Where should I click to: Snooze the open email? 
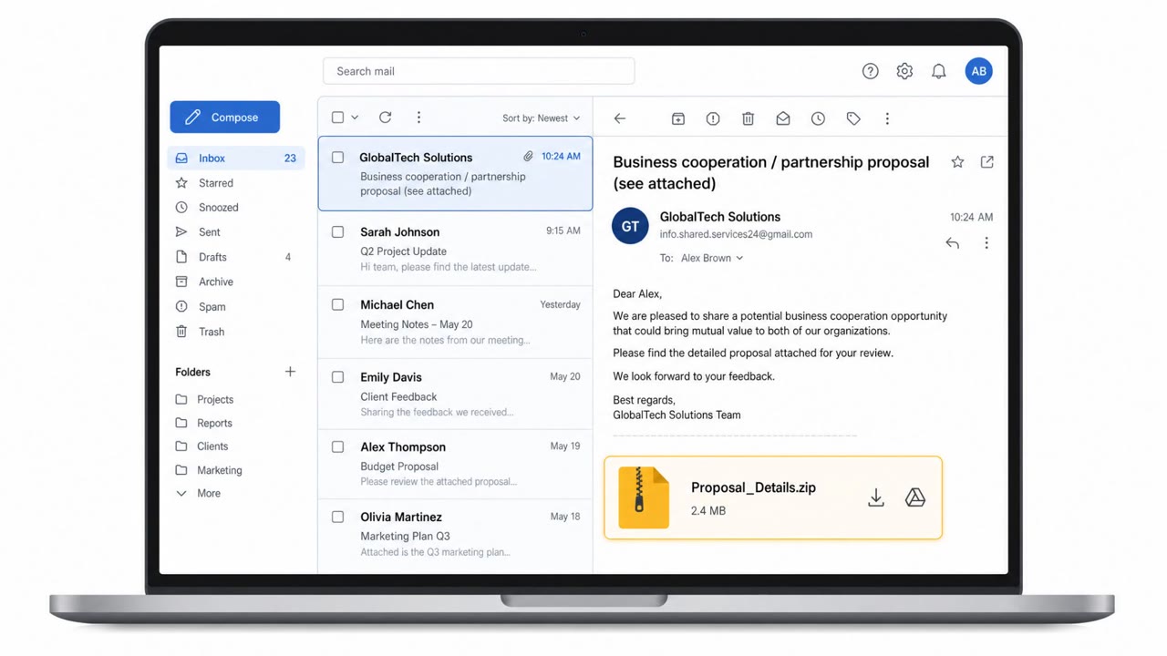[x=818, y=118]
